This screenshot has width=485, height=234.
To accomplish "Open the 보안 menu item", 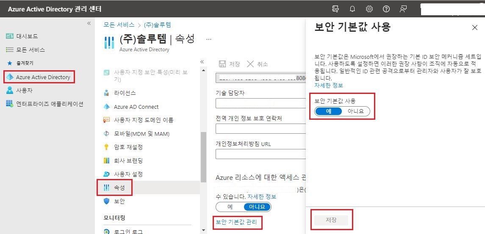I will point(119,201).
